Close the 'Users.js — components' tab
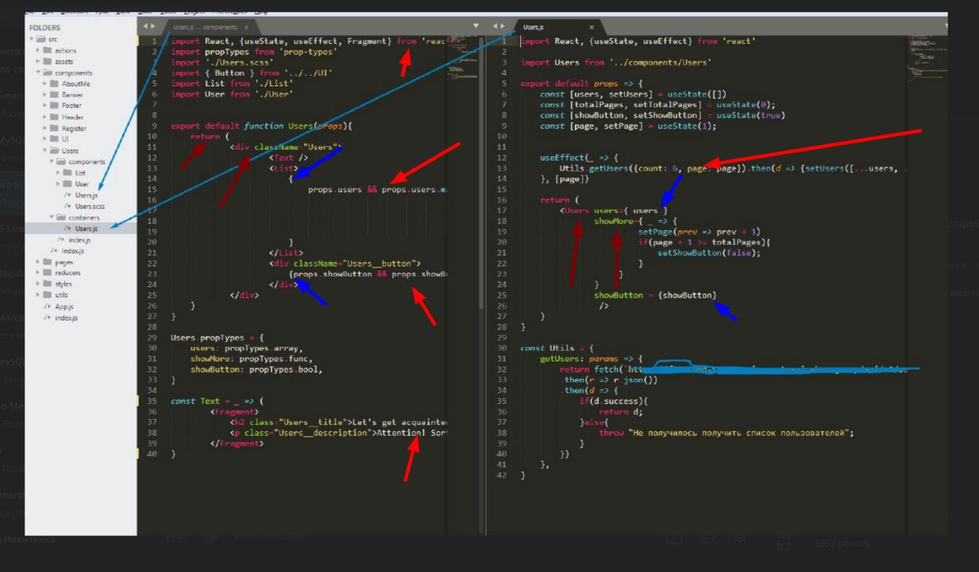The height and width of the screenshot is (572, 979). pos(246,27)
